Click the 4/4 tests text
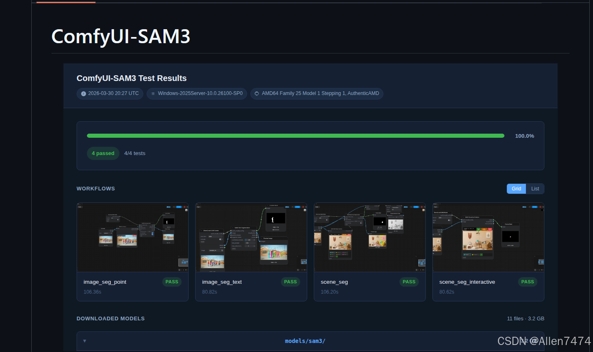 point(135,153)
